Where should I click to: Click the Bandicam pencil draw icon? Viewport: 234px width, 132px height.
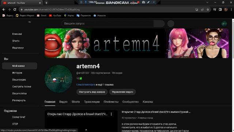tap(148, 2)
